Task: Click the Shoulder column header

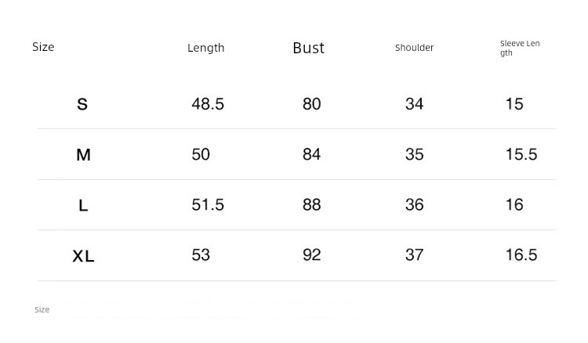Action: 414,48
